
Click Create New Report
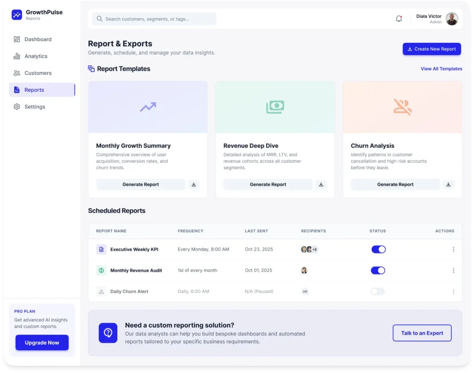pyautogui.click(x=431, y=49)
